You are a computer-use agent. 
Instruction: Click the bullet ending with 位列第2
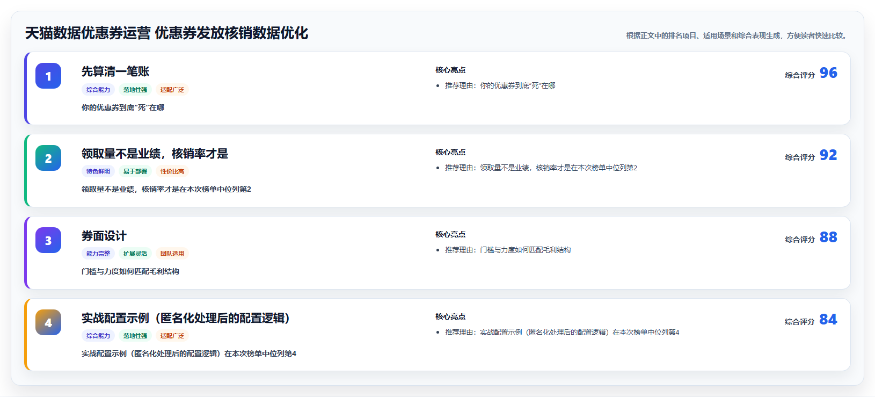(x=541, y=168)
